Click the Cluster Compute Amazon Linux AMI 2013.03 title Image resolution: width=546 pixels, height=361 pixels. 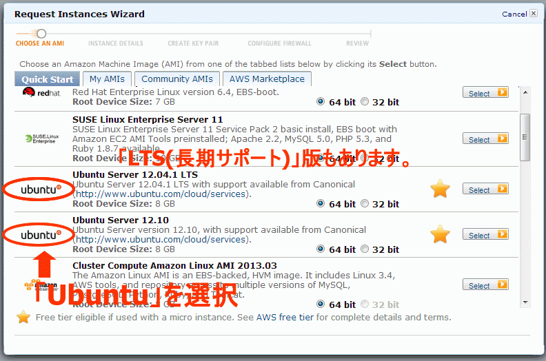coord(174,266)
